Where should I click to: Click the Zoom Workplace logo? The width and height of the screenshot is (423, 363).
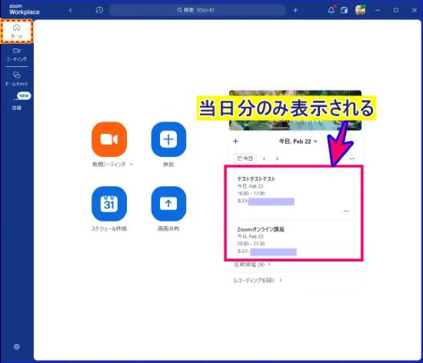[25, 10]
